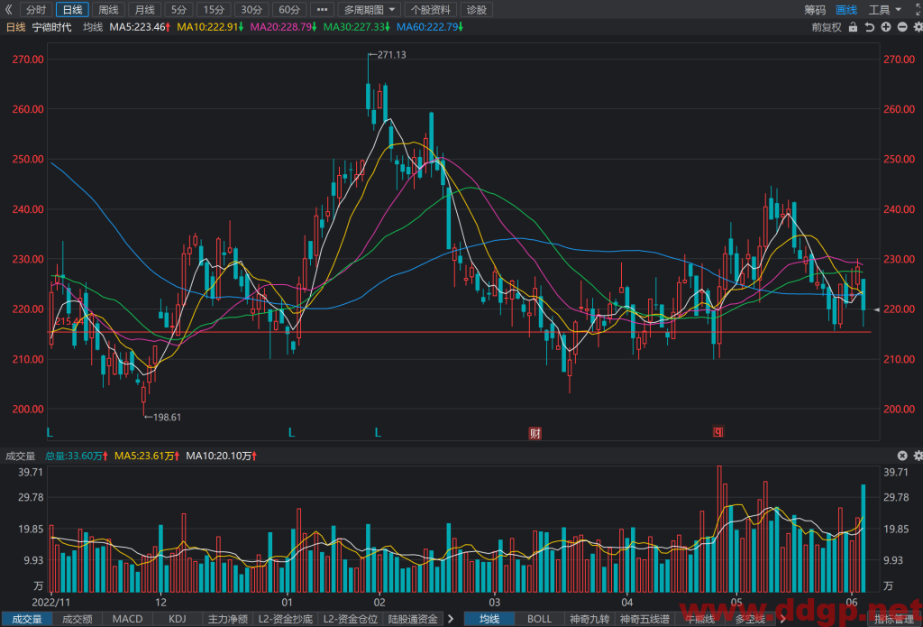
Task: Open more period options (three dots)
Action: [322, 9]
